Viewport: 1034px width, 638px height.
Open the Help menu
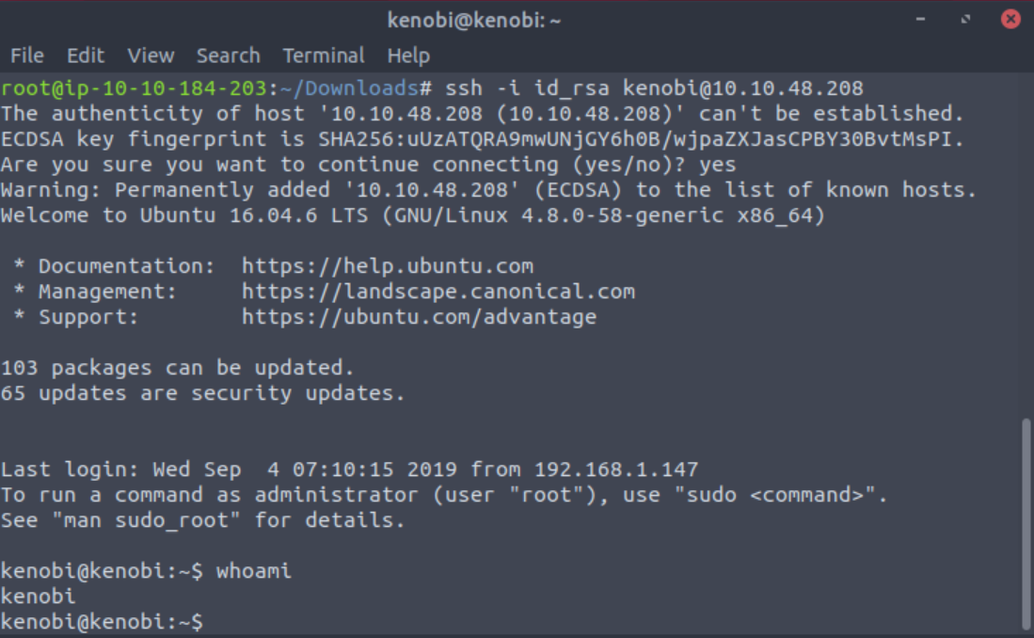(407, 56)
